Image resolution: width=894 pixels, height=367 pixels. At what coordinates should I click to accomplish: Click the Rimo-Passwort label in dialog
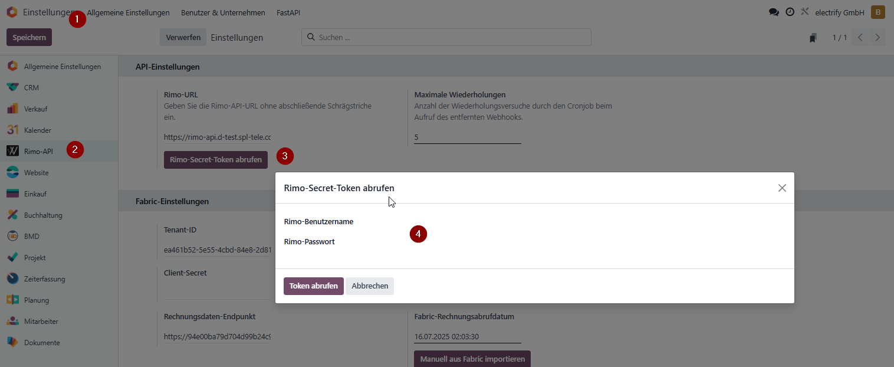[x=310, y=242]
